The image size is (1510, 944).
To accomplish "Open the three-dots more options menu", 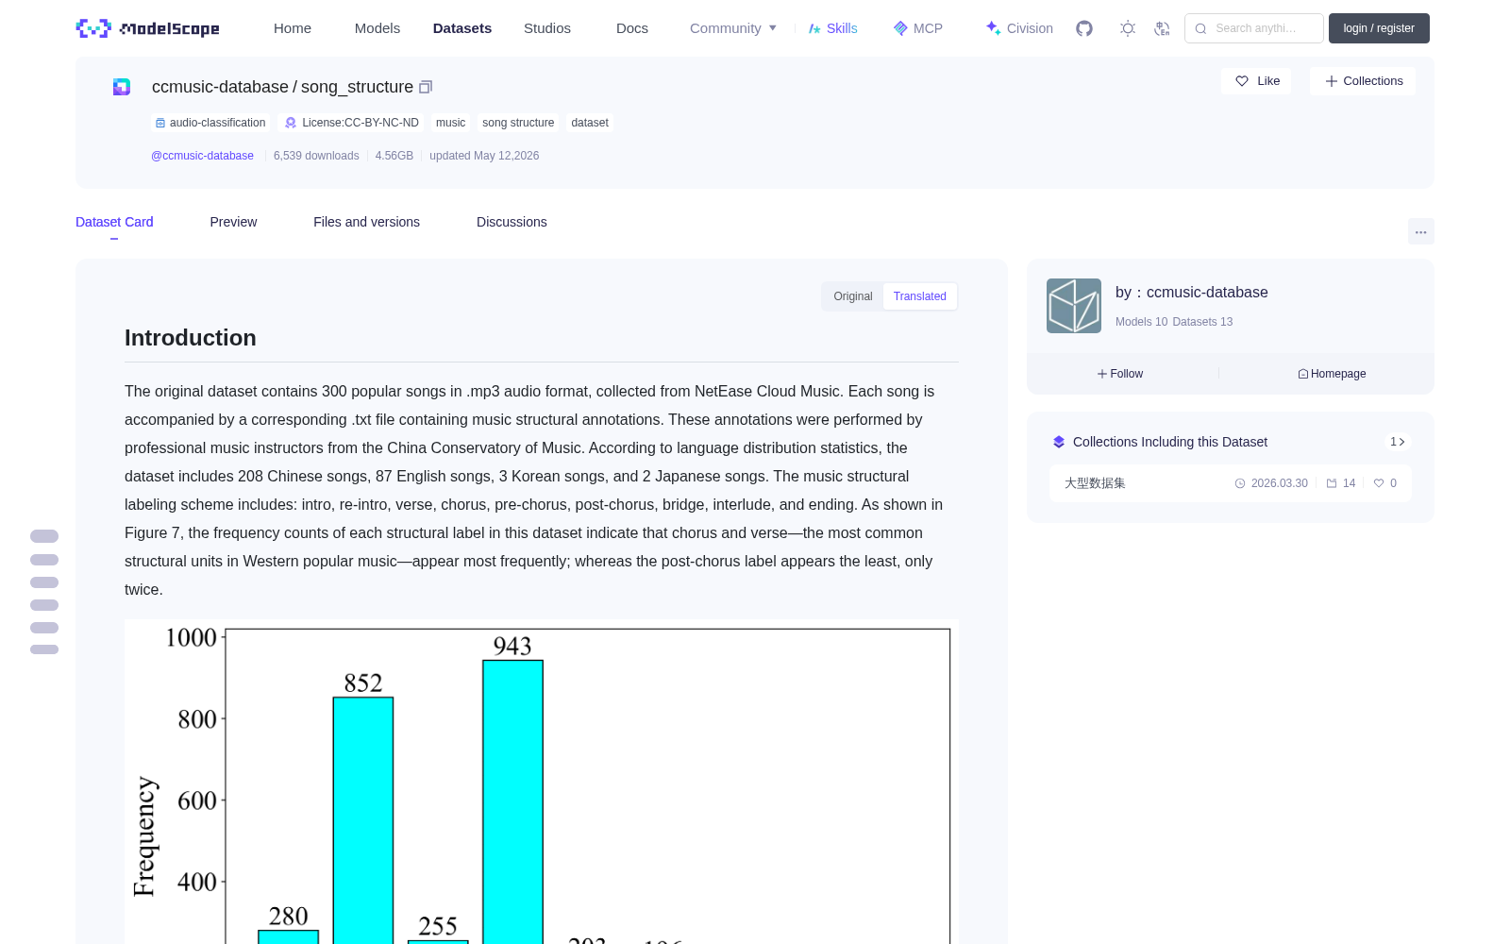I will 1421,231.
